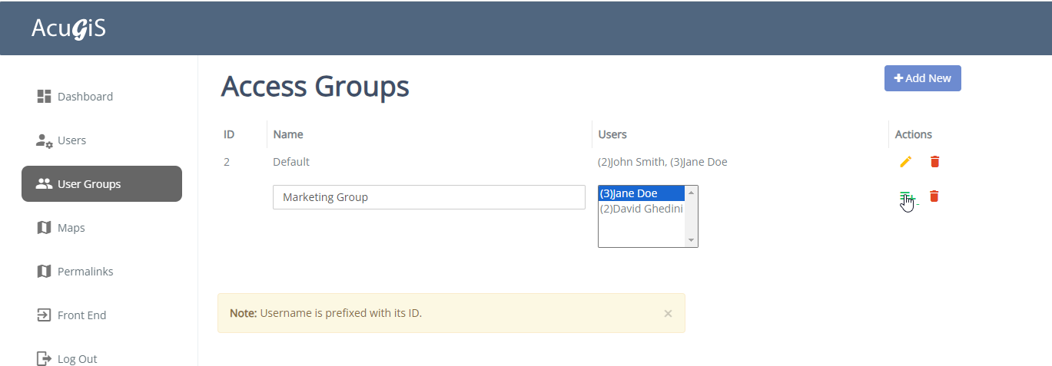Click the AcuGIS logo link
The height and width of the screenshot is (366, 1052).
[x=68, y=28]
